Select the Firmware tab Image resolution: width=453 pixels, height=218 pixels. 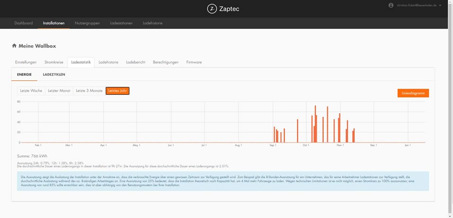tap(194, 62)
